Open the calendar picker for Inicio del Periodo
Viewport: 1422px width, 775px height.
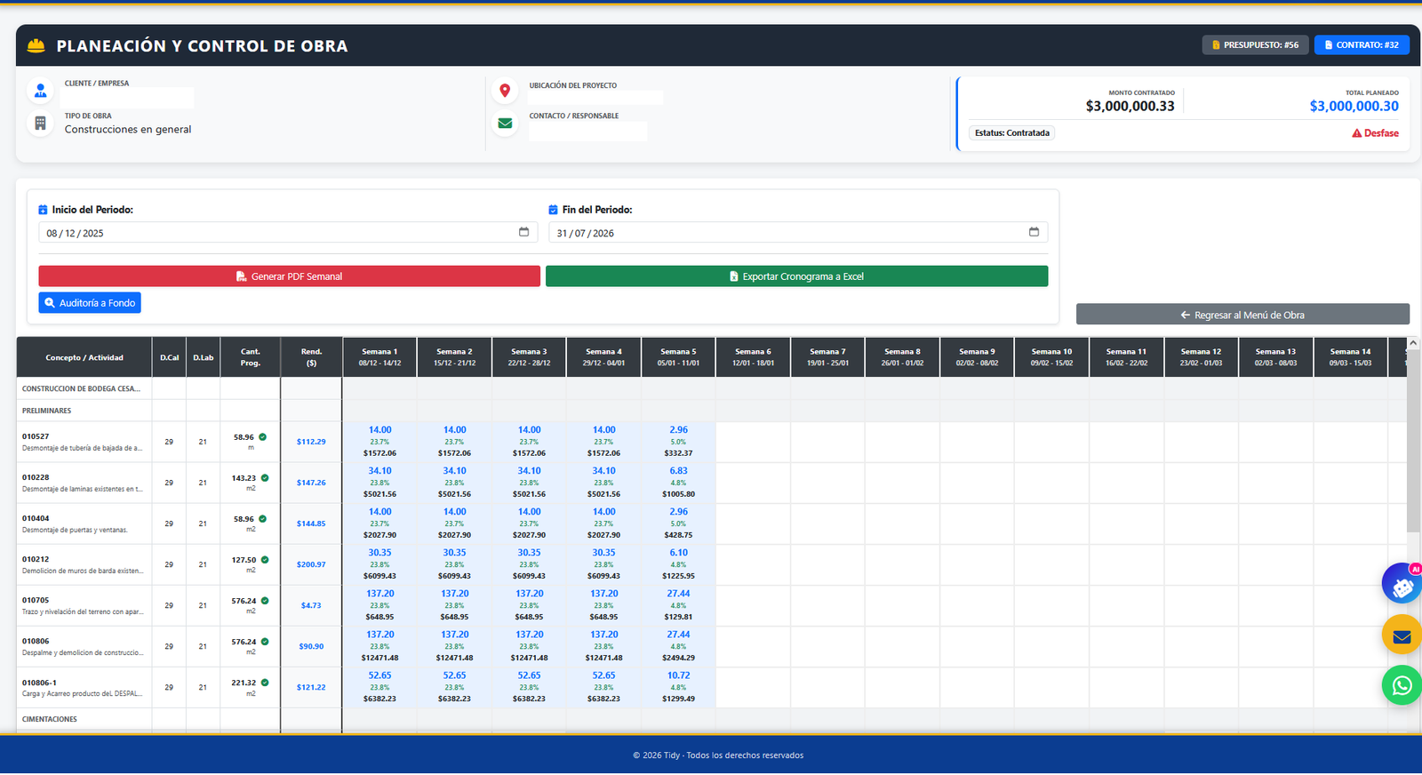523,232
